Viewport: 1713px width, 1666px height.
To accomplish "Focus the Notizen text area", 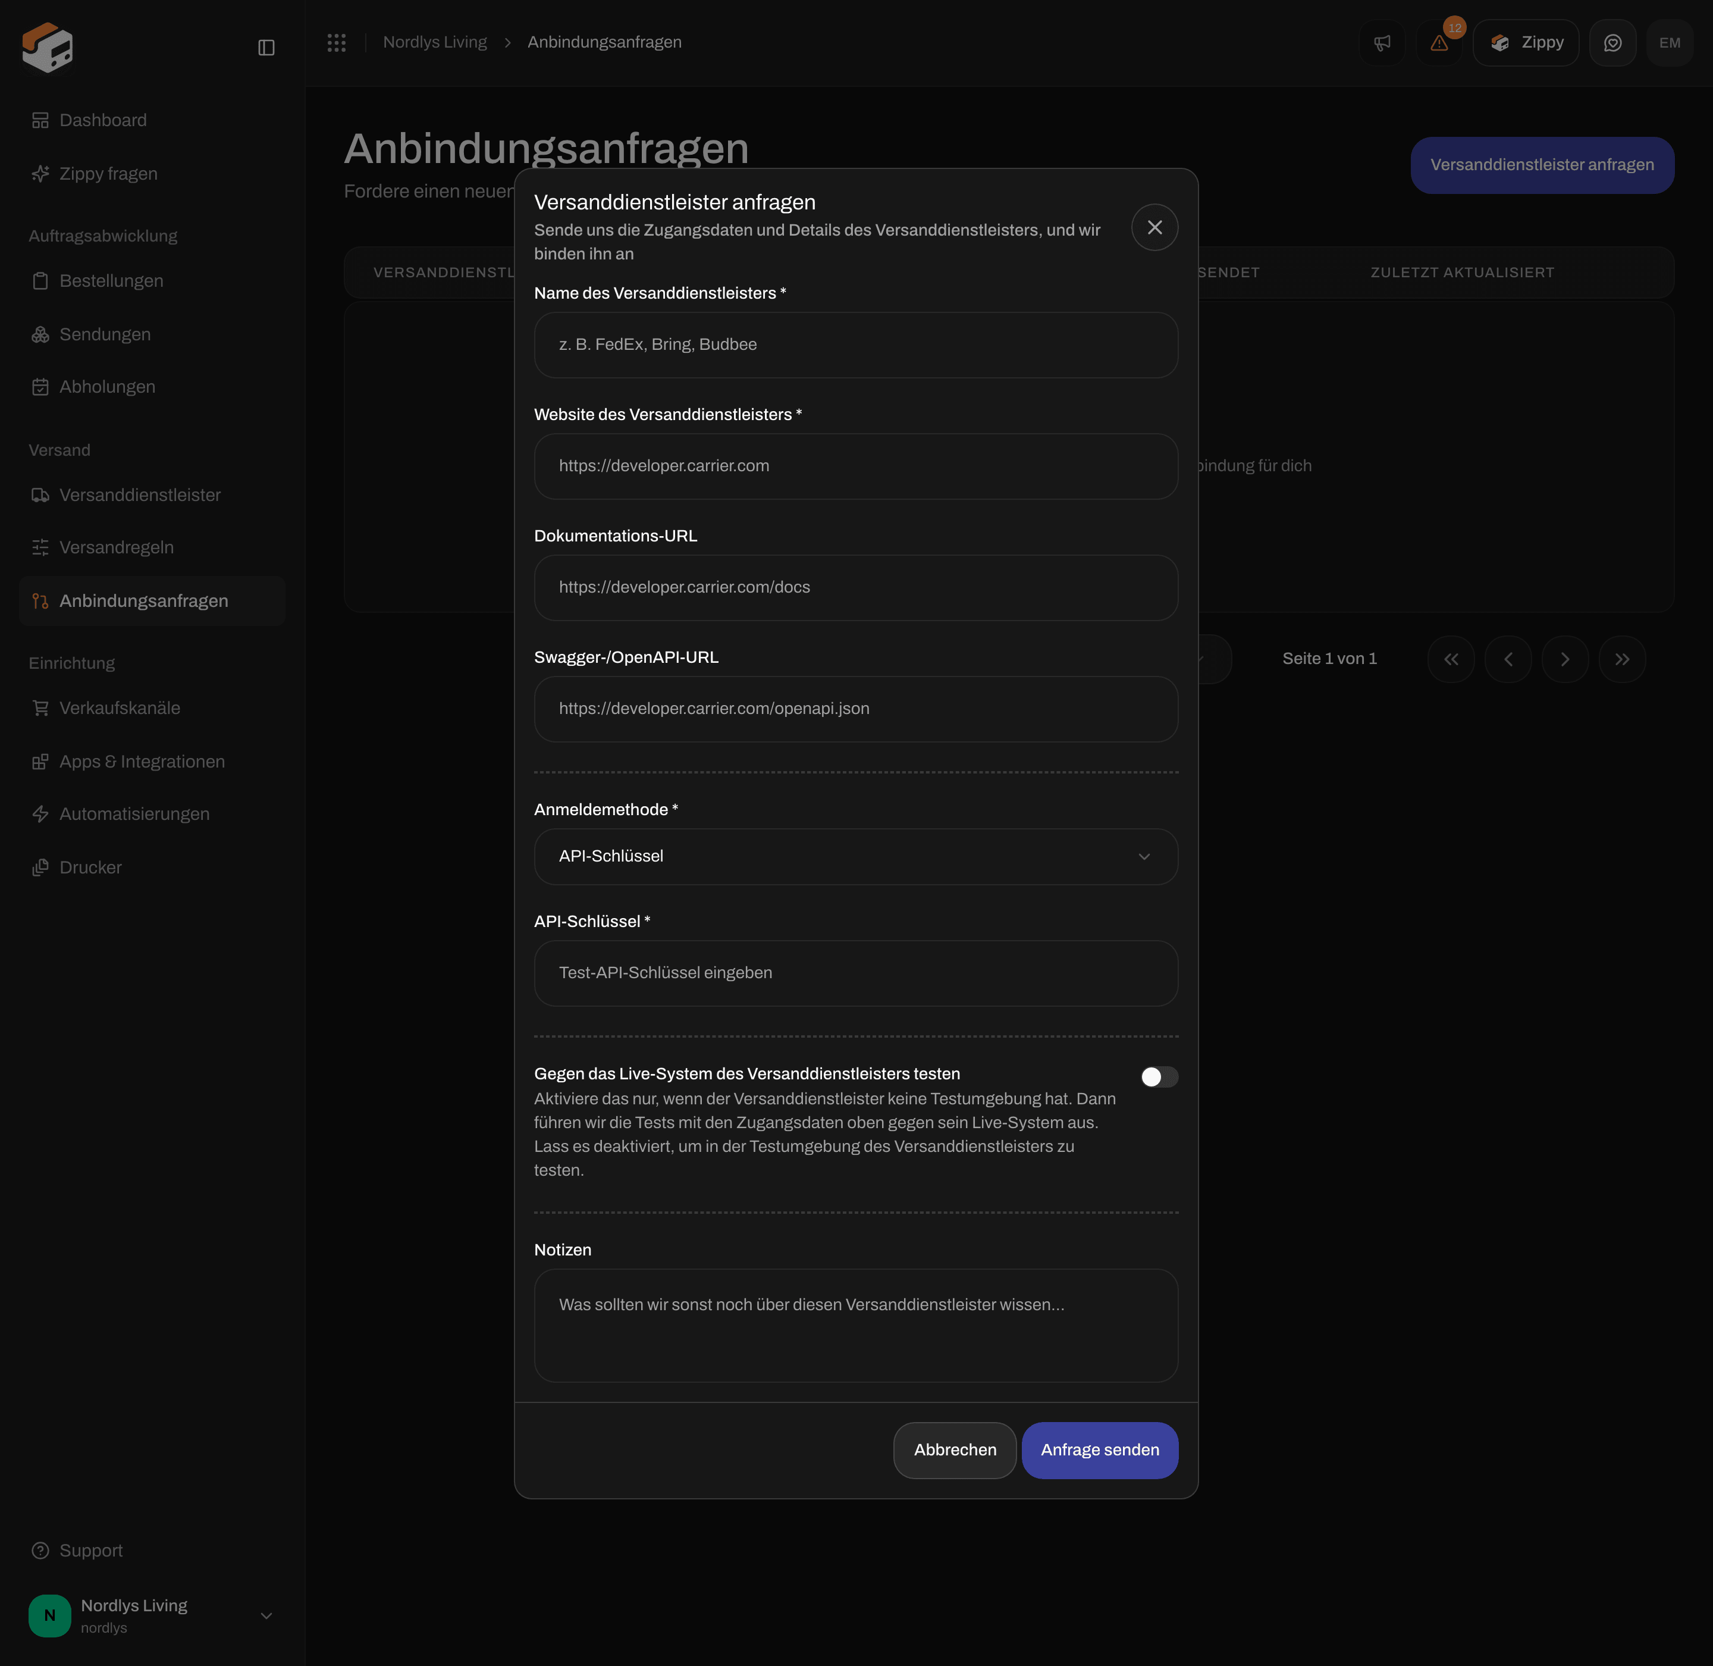I will coord(856,1326).
